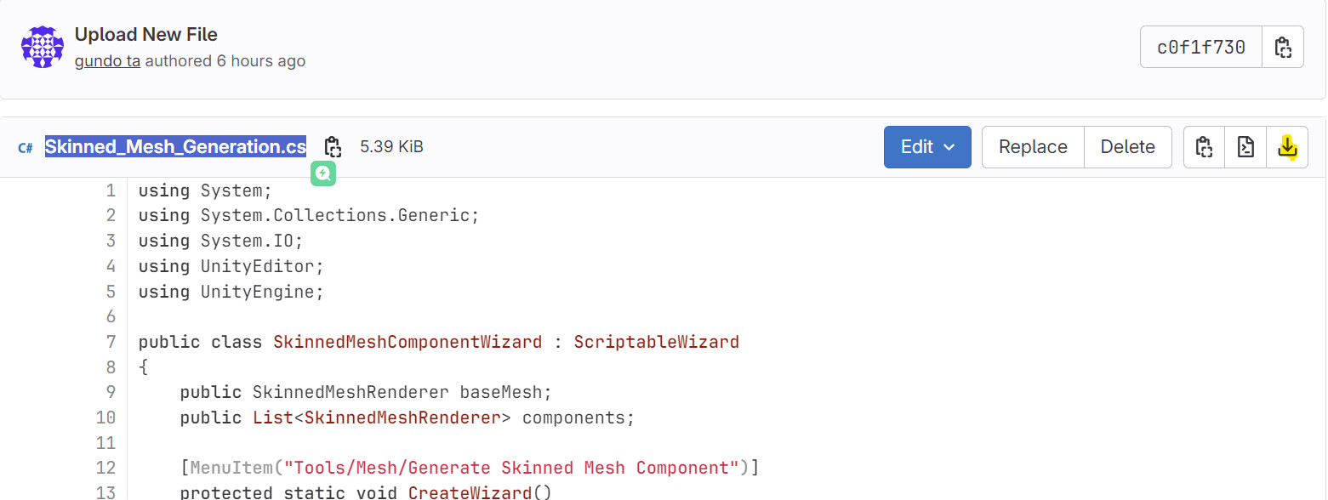
Task: Click the green lightning extension icon
Action: click(x=323, y=173)
